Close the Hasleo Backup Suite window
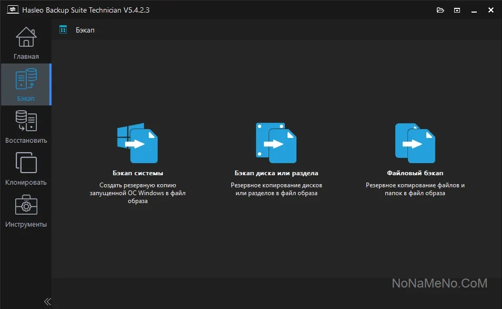The height and width of the screenshot is (309, 502). (490, 10)
